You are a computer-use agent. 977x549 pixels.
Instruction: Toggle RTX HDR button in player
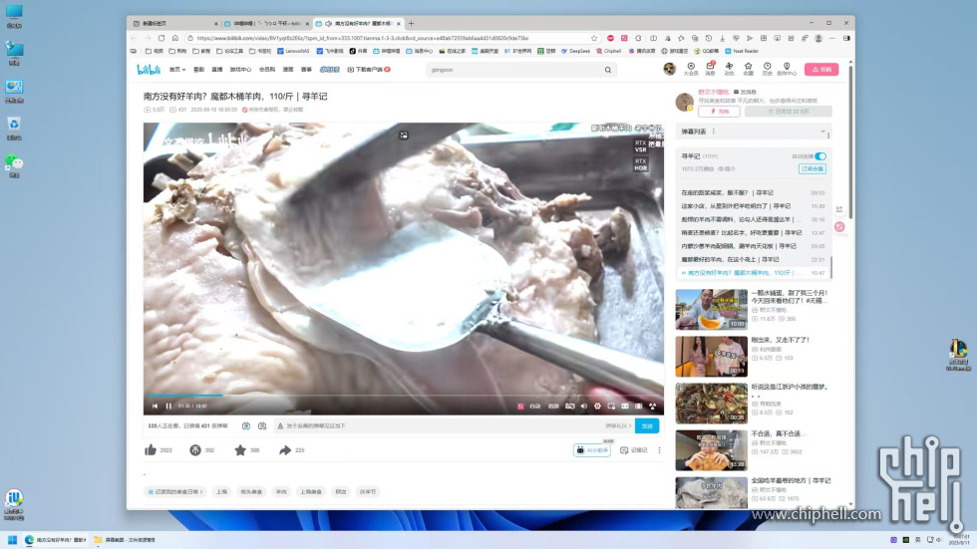640,164
